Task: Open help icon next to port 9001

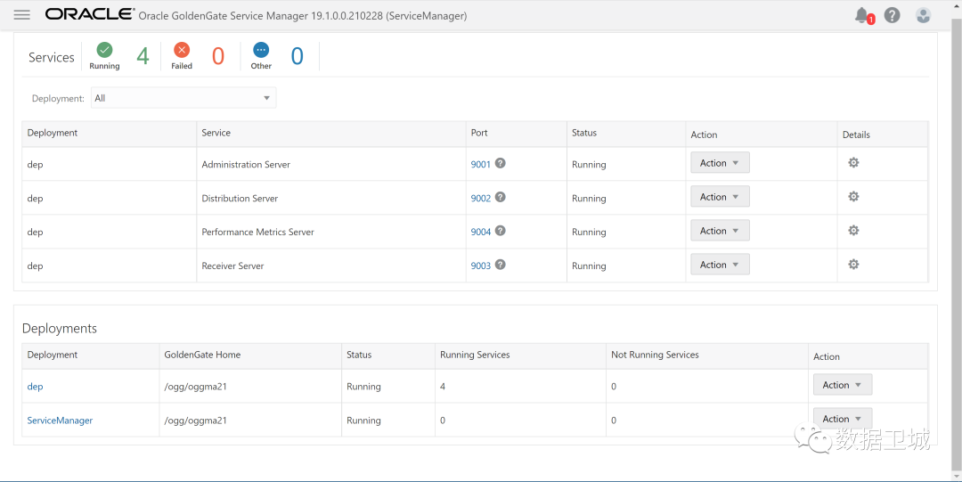Action: click(x=500, y=163)
